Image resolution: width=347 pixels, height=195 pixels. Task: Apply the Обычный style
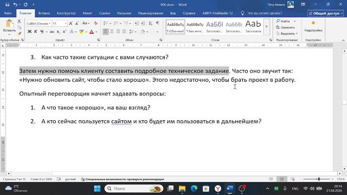coord(175,27)
